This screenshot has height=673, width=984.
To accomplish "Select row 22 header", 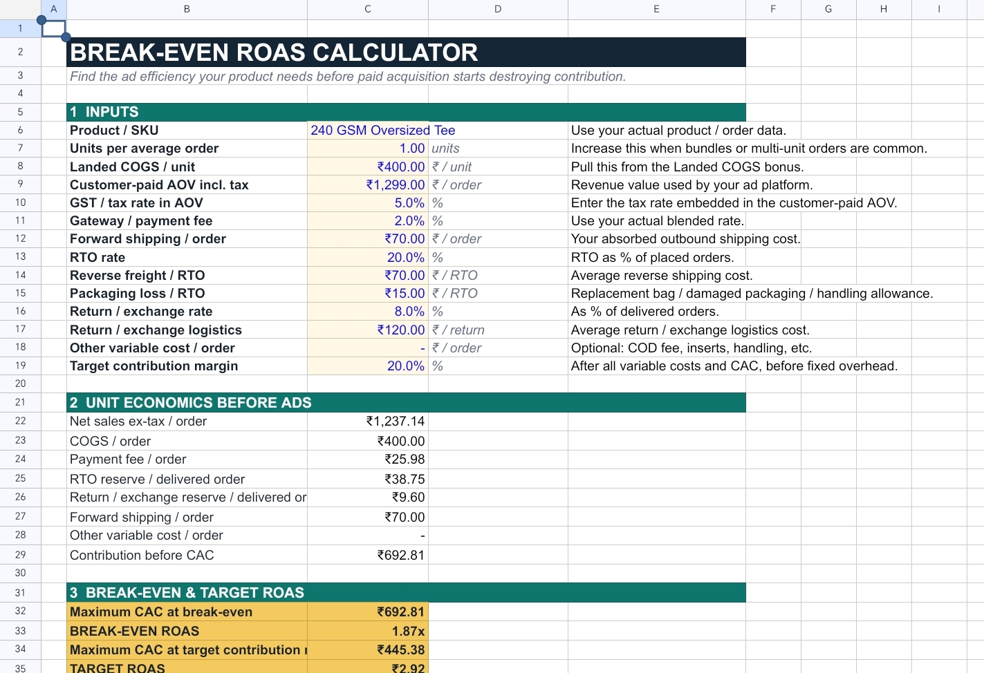I will pyautogui.click(x=20, y=421).
